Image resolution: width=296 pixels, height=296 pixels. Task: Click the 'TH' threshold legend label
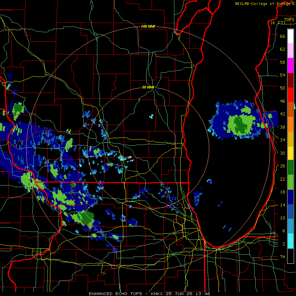tap(283, 257)
